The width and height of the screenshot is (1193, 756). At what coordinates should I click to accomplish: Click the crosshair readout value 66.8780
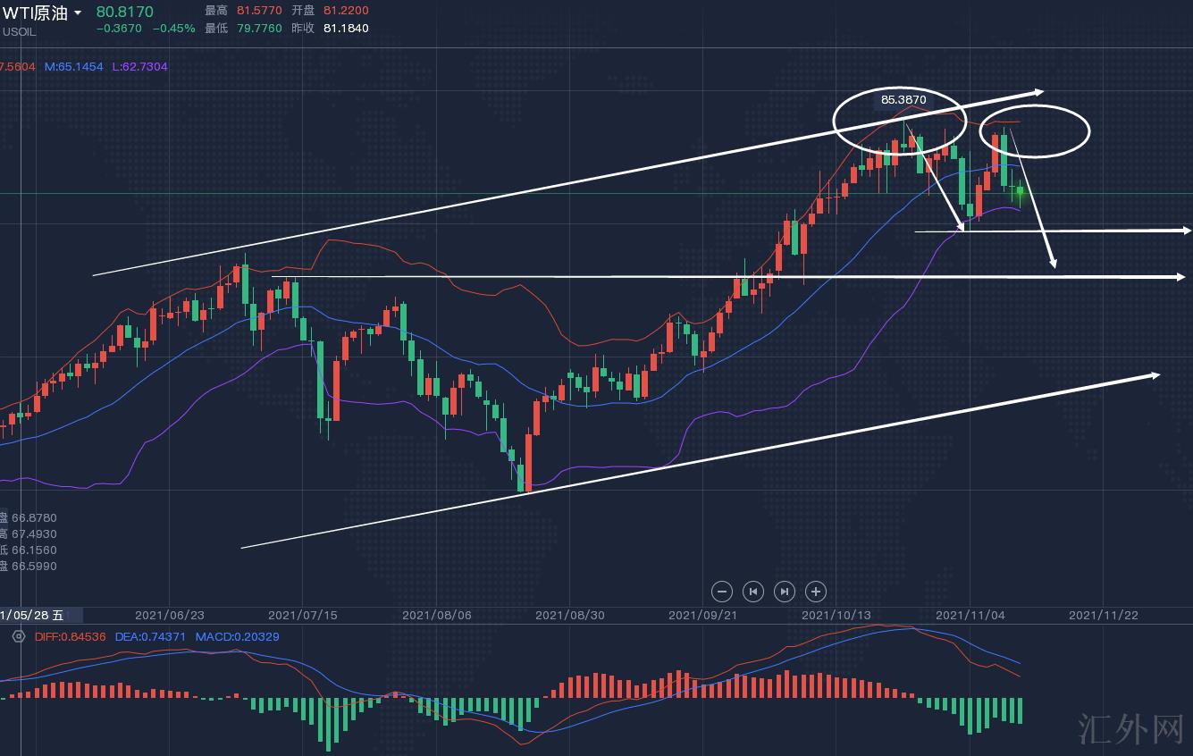33,517
